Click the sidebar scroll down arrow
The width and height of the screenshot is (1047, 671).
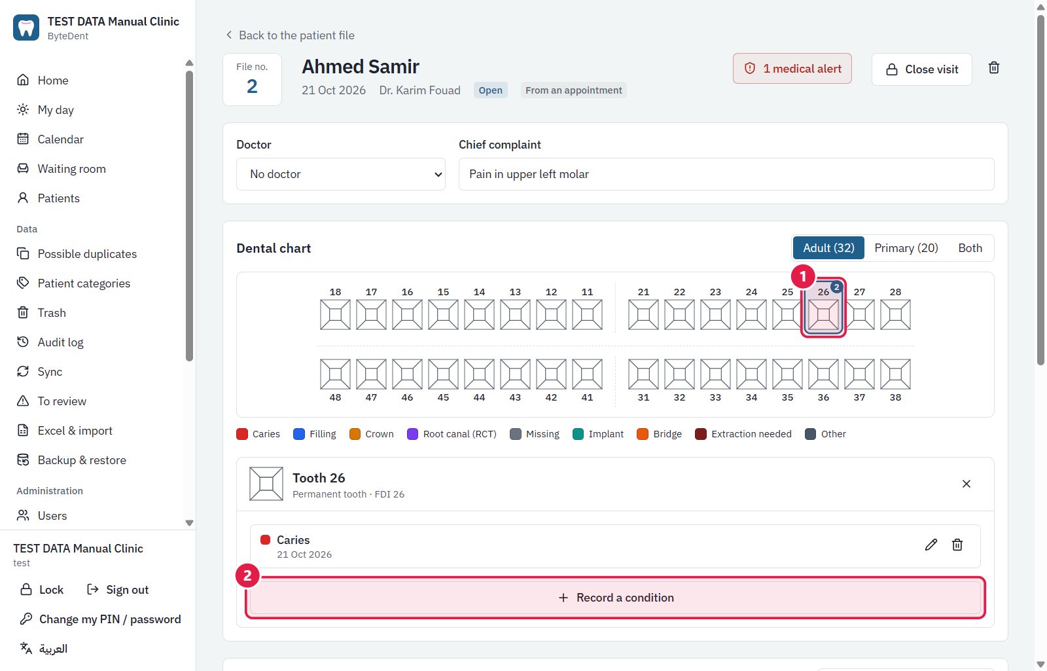pyautogui.click(x=189, y=523)
